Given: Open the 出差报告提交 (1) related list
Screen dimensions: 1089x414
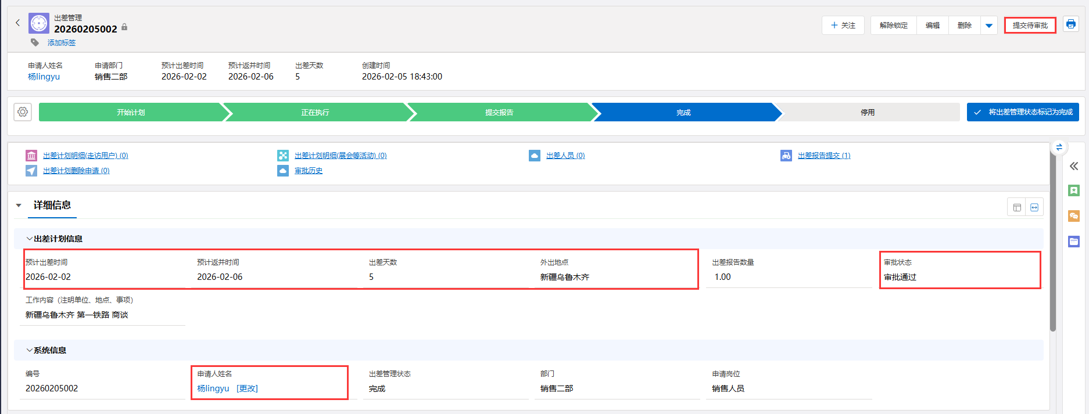Looking at the screenshot, I should pyautogui.click(x=823, y=156).
